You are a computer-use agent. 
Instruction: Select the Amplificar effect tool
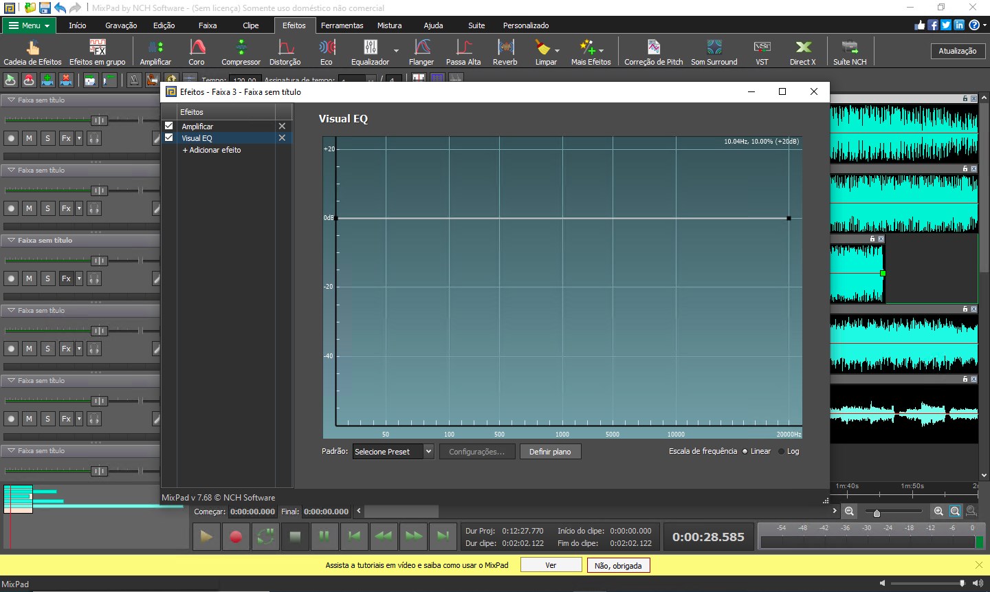click(155, 50)
